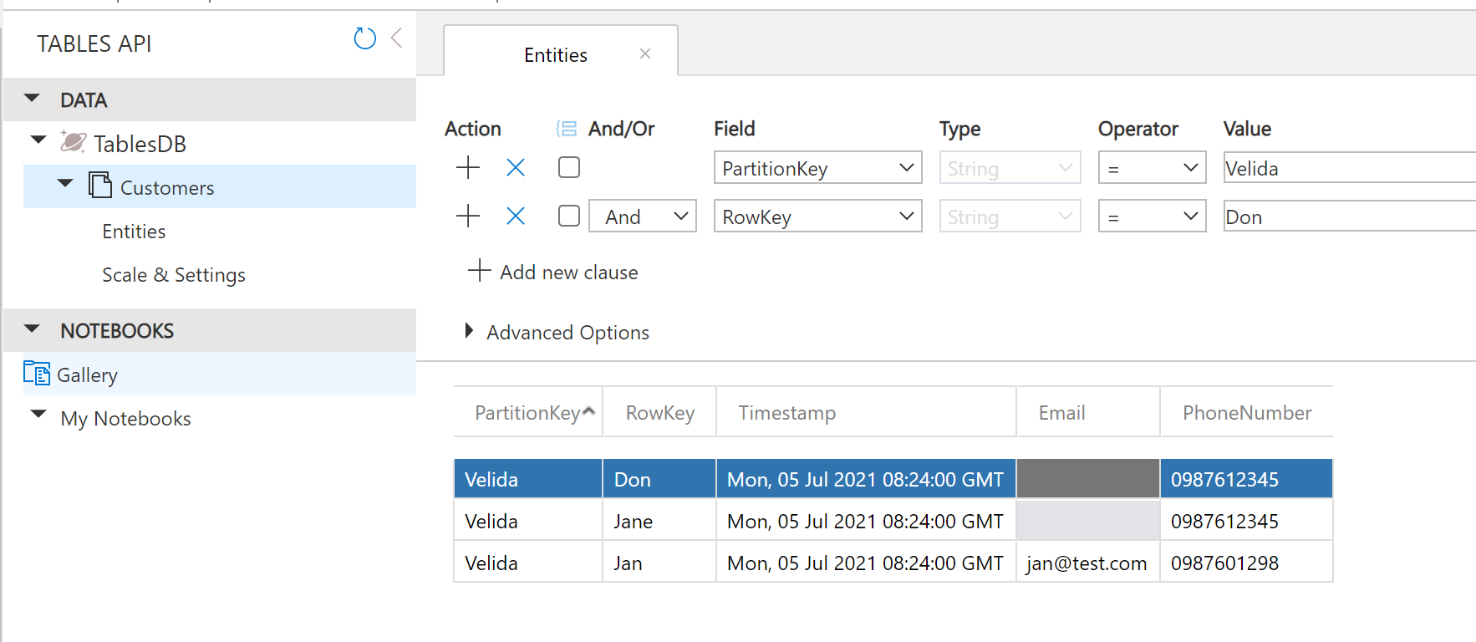
Task: Sort by the PartitionKey column header
Action: (527, 413)
